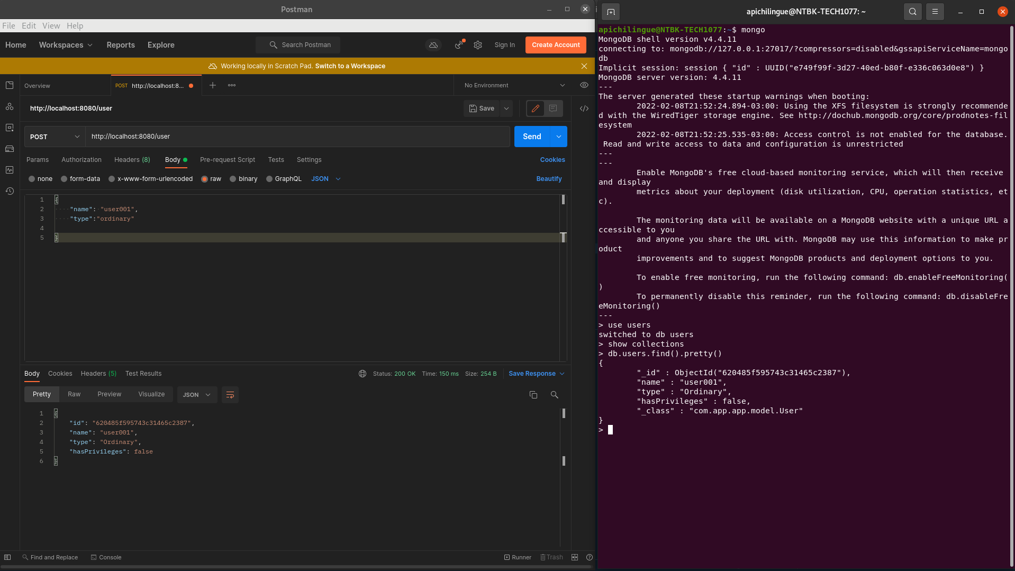Select the GraphQL body type radio
1015x571 pixels.
(269, 179)
